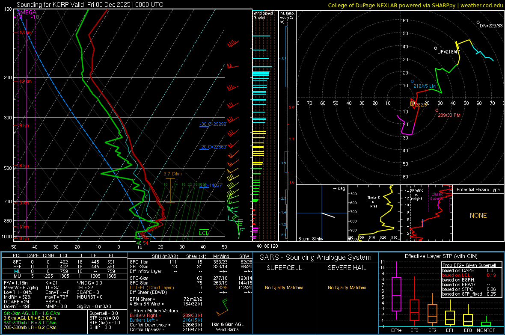Click the 'Classic Supercell' label in SR wind panel
This screenshot has height=335, width=505.
(x=437, y=196)
